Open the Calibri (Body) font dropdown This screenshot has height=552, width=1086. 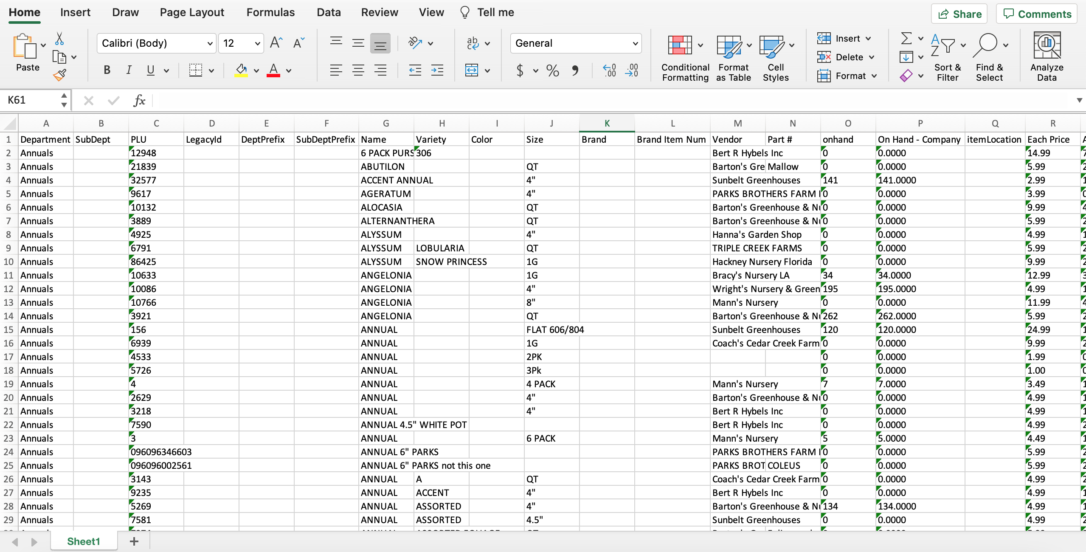click(x=209, y=43)
